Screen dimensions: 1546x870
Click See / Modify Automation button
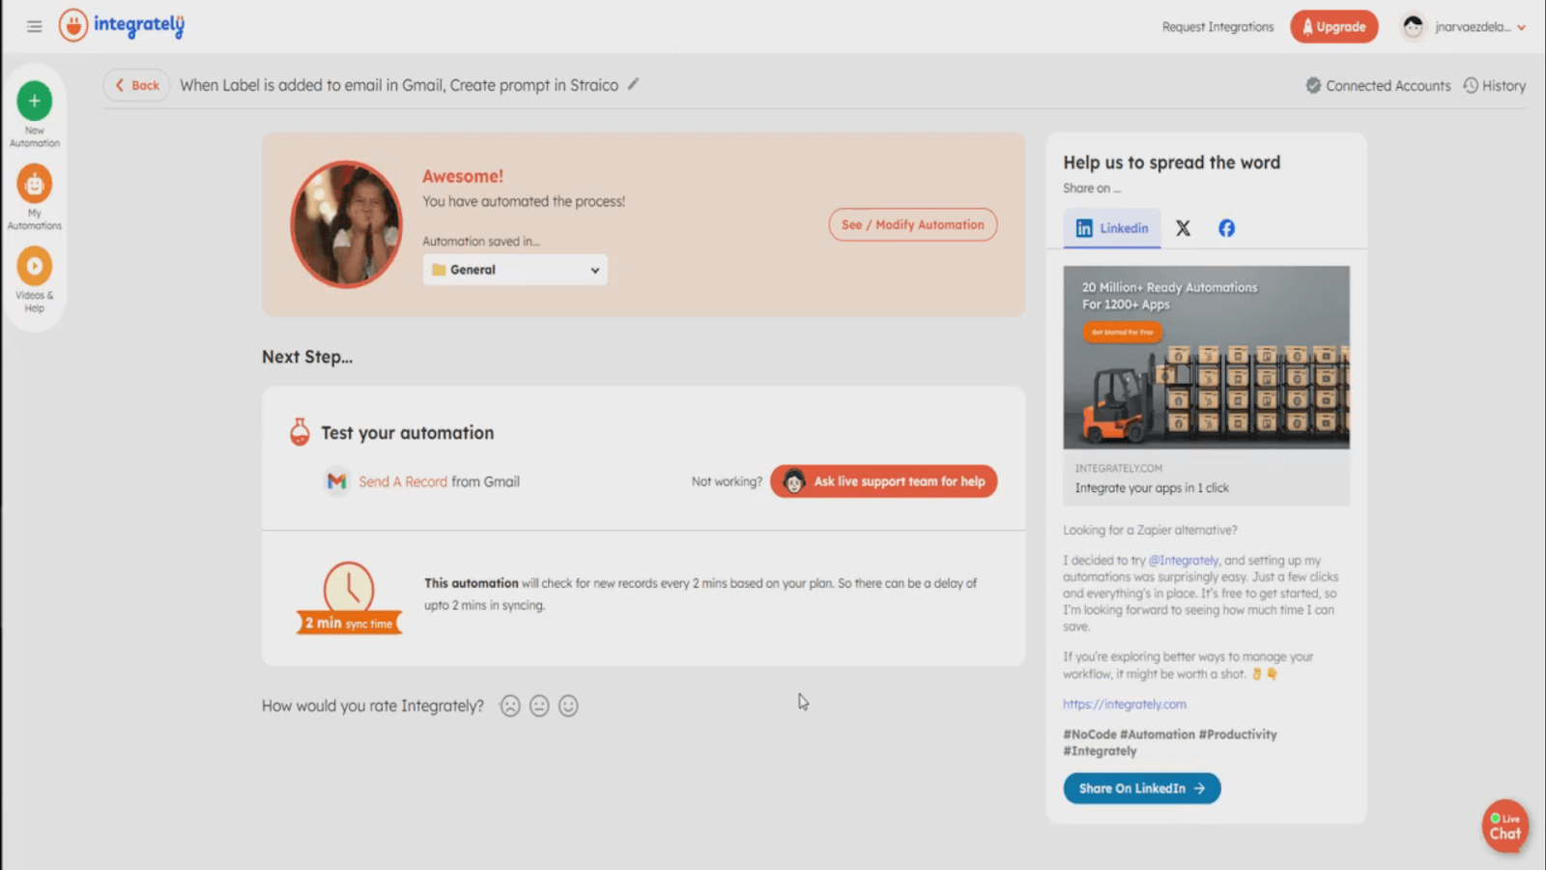(x=912, y=224)
